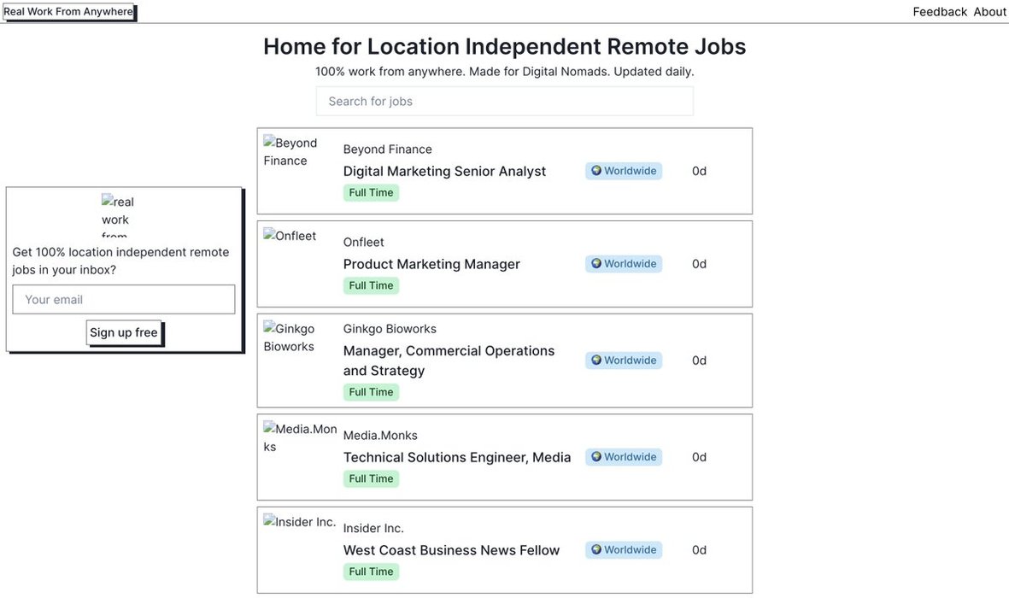Viewport: 1009px width, 598px height.
Task: Click the Insider Inc. logo image
Action: coord(300,522)
